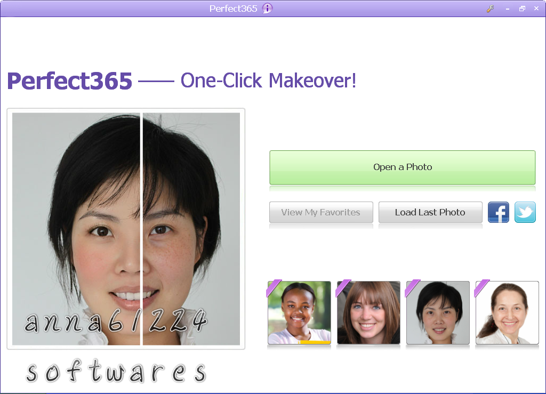546x394 pixels.
Task: Click View My Favorites button
Action: point(321,212)
